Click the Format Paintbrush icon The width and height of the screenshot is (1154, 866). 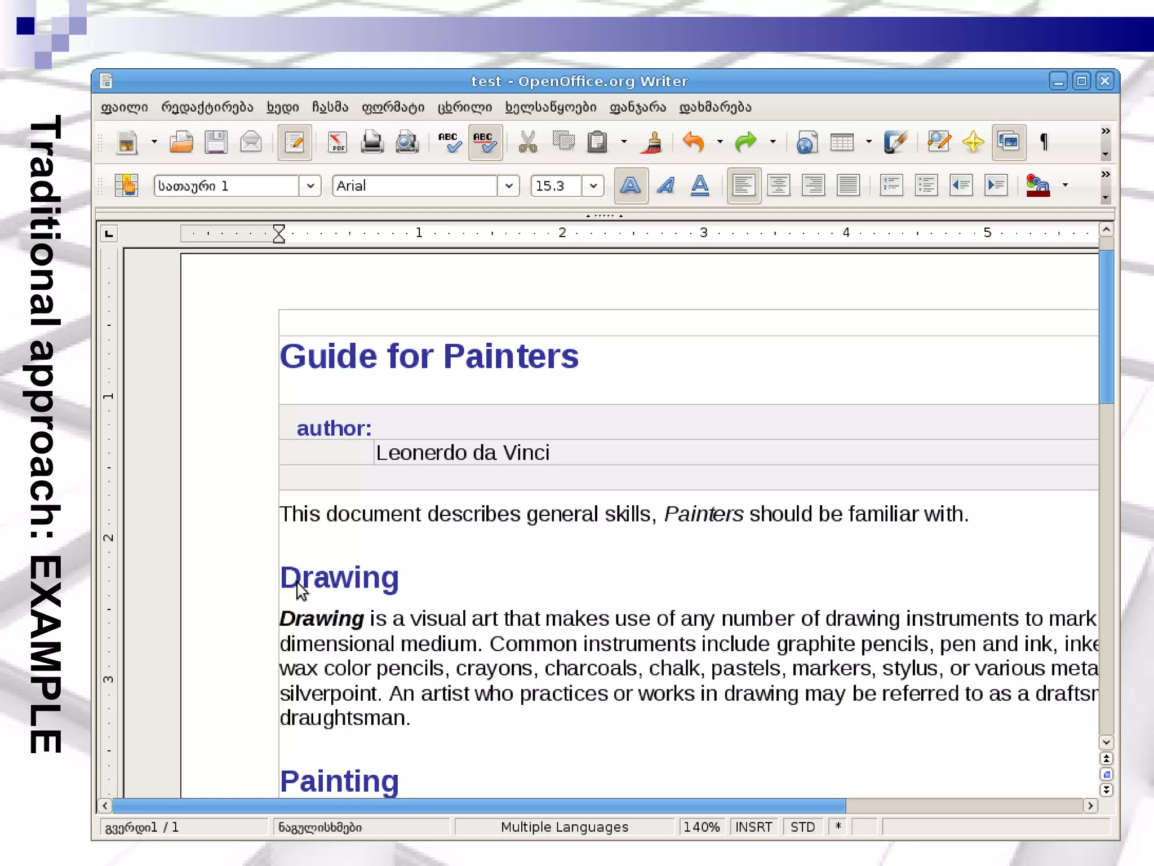click(653, 142)
